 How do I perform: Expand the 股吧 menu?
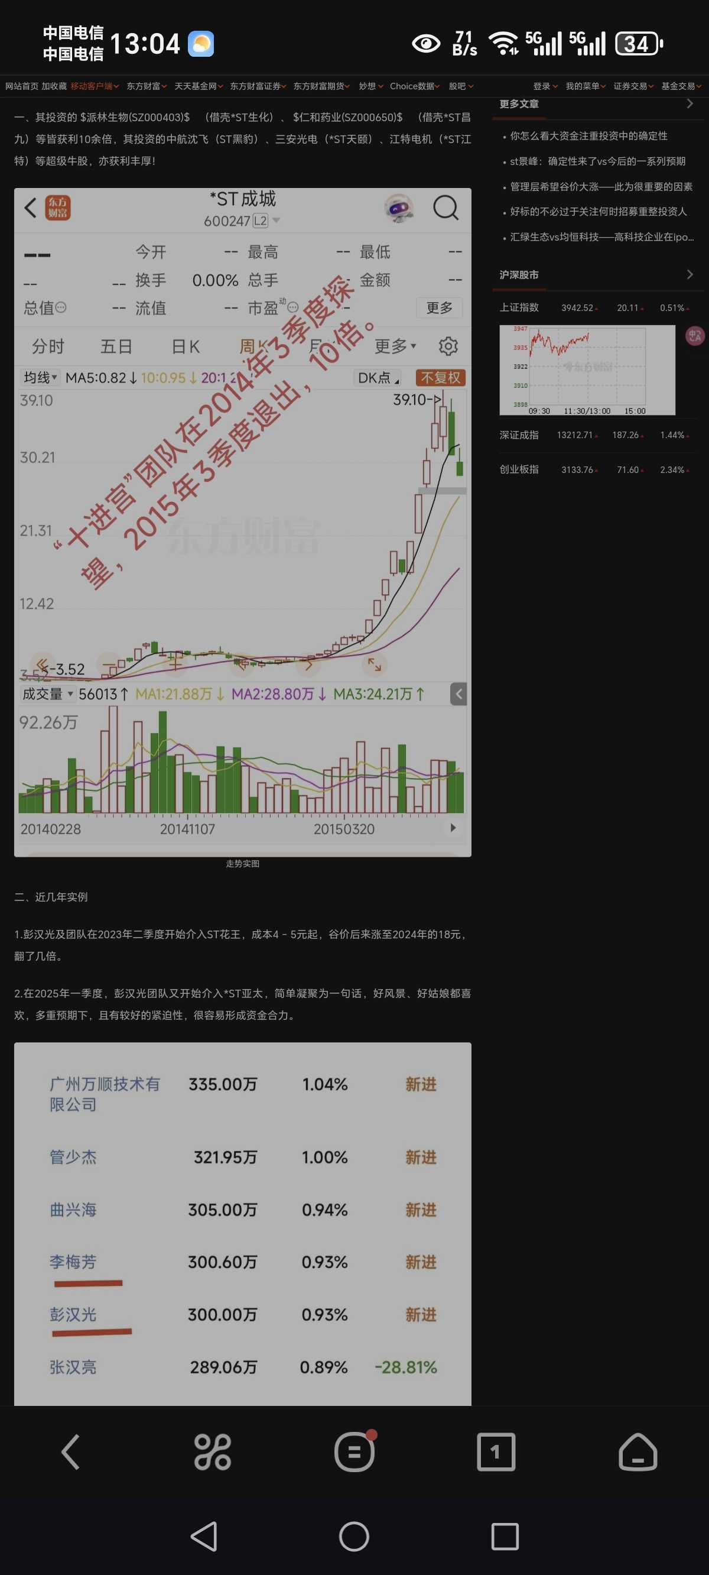click(461, 86)
